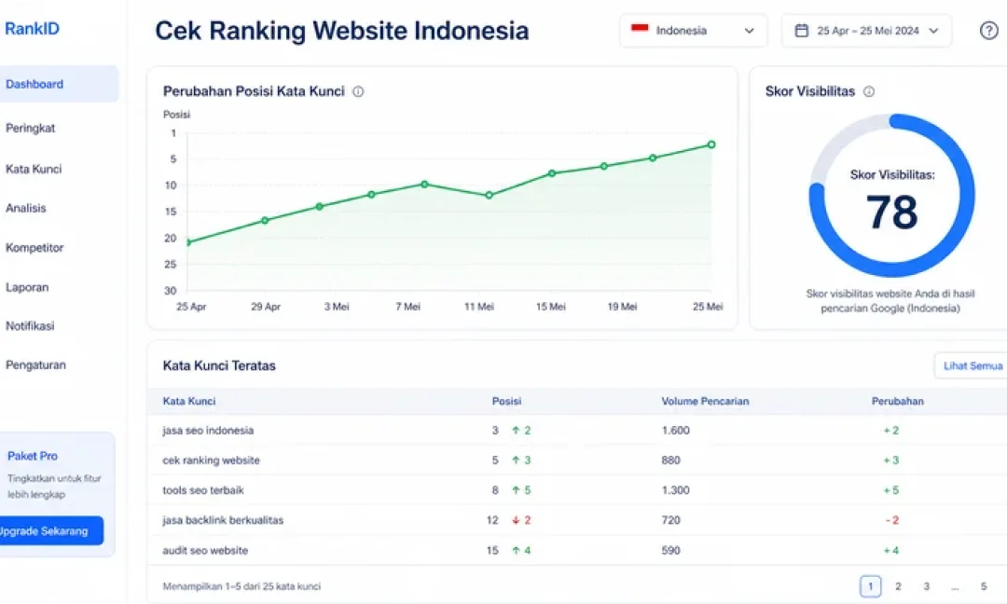The image size is (1007, 604).
Task: Click the keyword 'jasa seo indonesia'
Action: (x=208, y=431)
